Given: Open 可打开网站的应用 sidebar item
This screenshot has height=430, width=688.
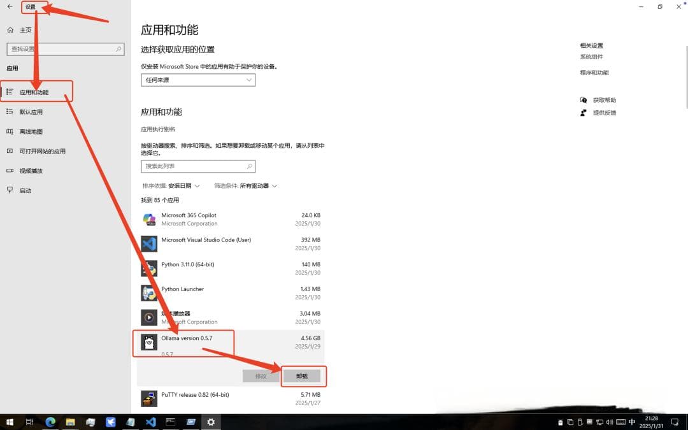Looking at the screenshot, I should [42, 152].
